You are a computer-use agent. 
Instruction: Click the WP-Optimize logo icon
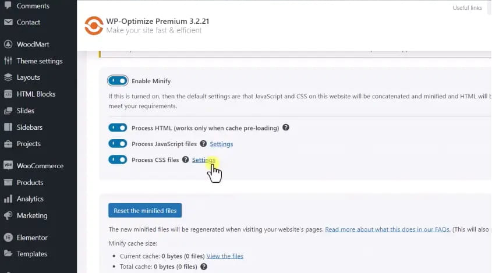click(x=94, y=25)
